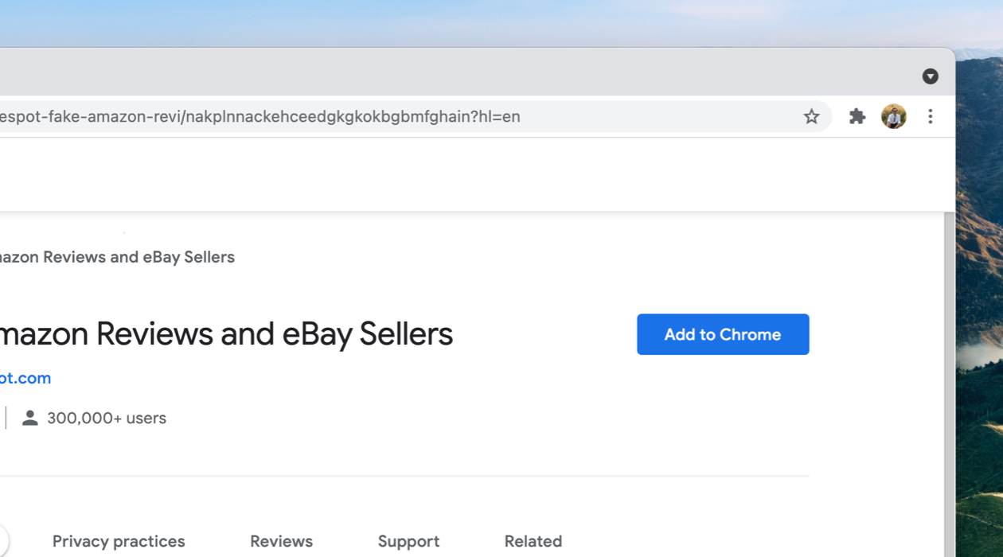Open the Chrome three-dot menu
This screenshot has height=557, width=1003.
(930, 117)
